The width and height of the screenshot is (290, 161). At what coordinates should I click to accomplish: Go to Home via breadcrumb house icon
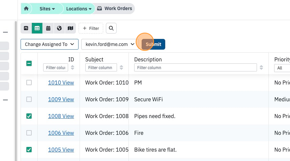(x=26, y=8)
